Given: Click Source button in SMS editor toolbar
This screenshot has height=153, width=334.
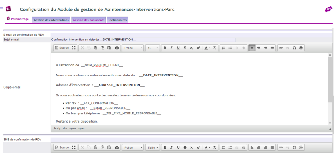Looking at the screenshot, I should pos(62,148).
